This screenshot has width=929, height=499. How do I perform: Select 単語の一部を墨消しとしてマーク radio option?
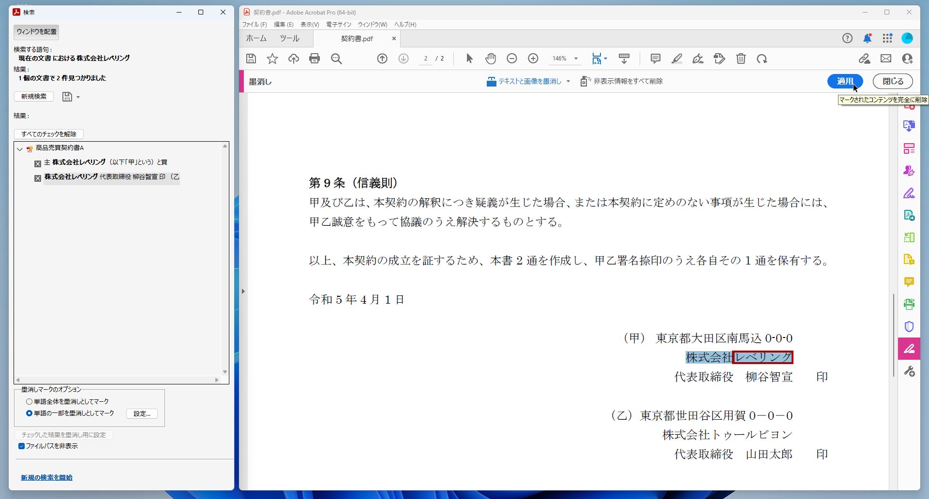tap(30, 413)
